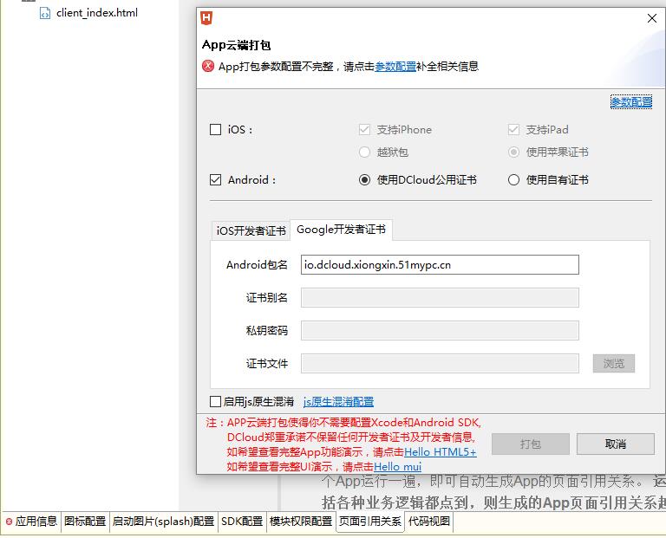Open the 图标配置 manifest tab
The width and height of the screenshot is (666, 538).
(x=85, y=521)
